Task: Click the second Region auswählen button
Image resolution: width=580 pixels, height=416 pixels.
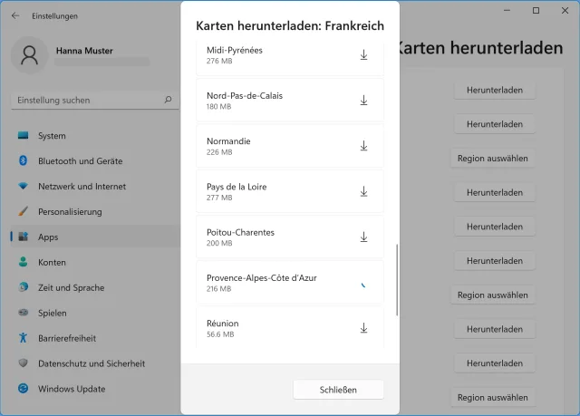Action: [493, 295]
